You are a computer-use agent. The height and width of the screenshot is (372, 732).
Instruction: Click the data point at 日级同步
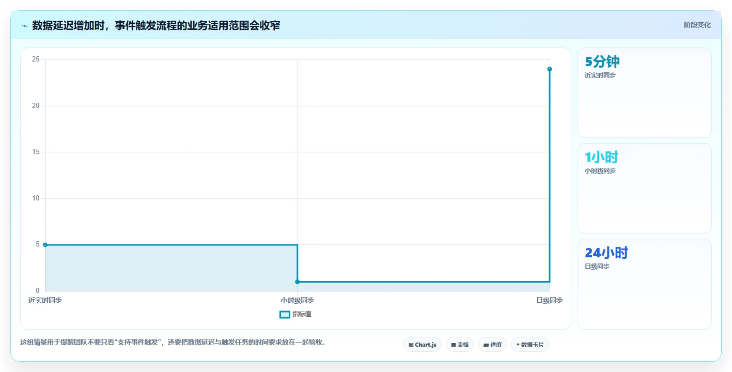(550, 69)
